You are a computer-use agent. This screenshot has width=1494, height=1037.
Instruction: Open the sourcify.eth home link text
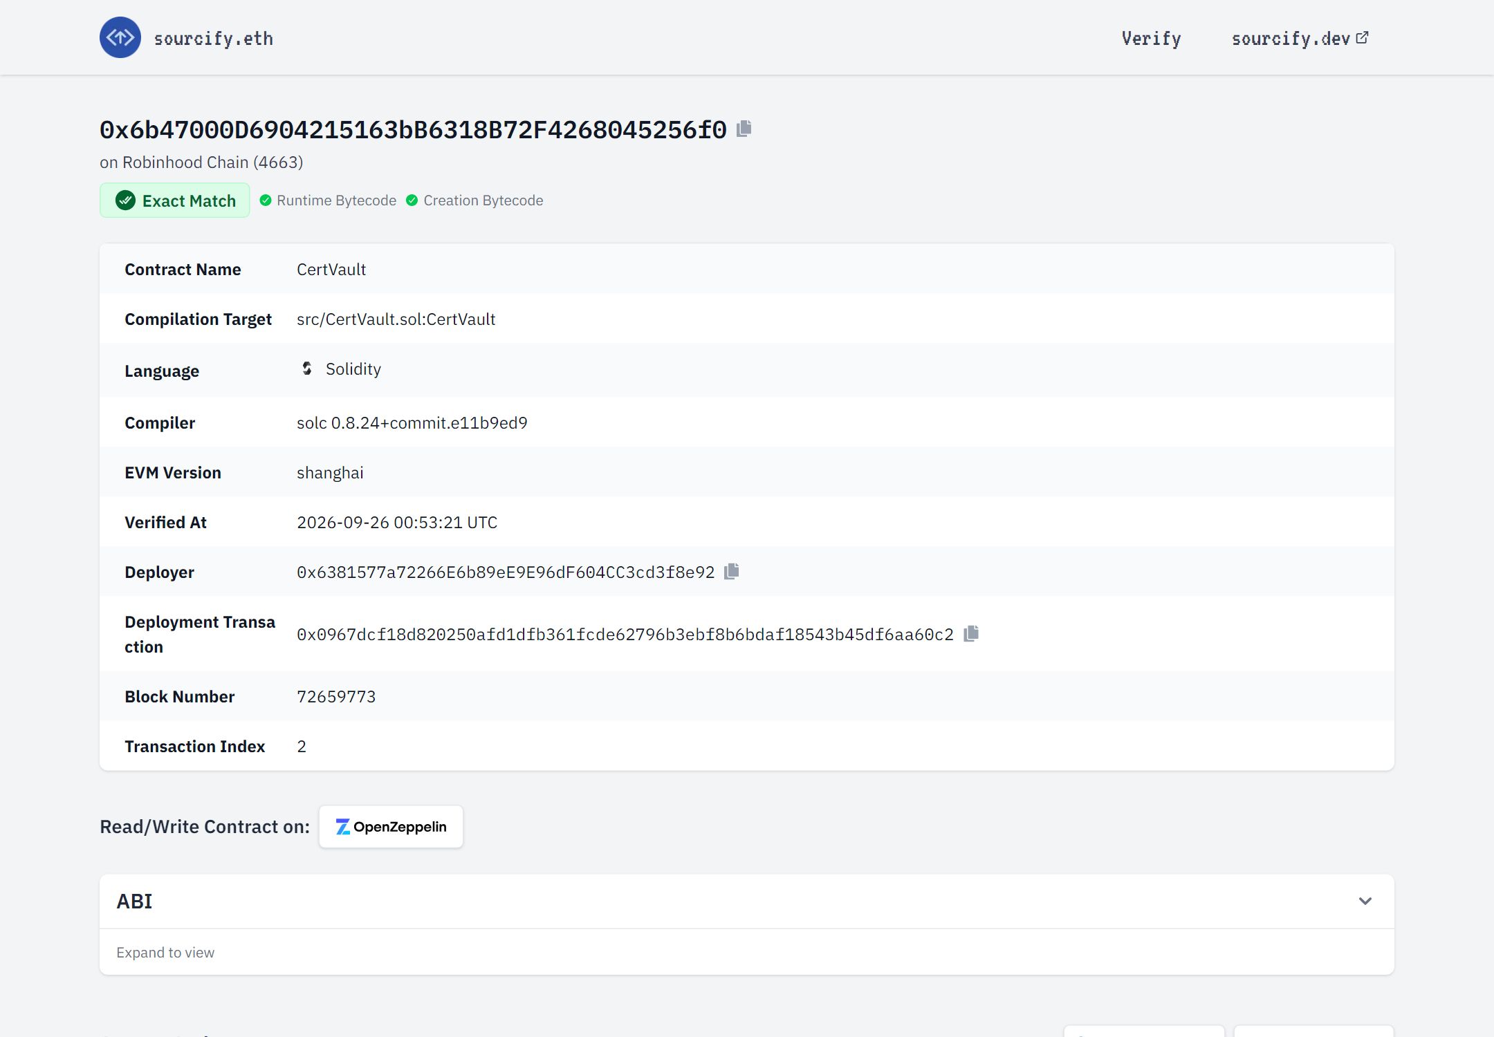click(x=213, y=39)
